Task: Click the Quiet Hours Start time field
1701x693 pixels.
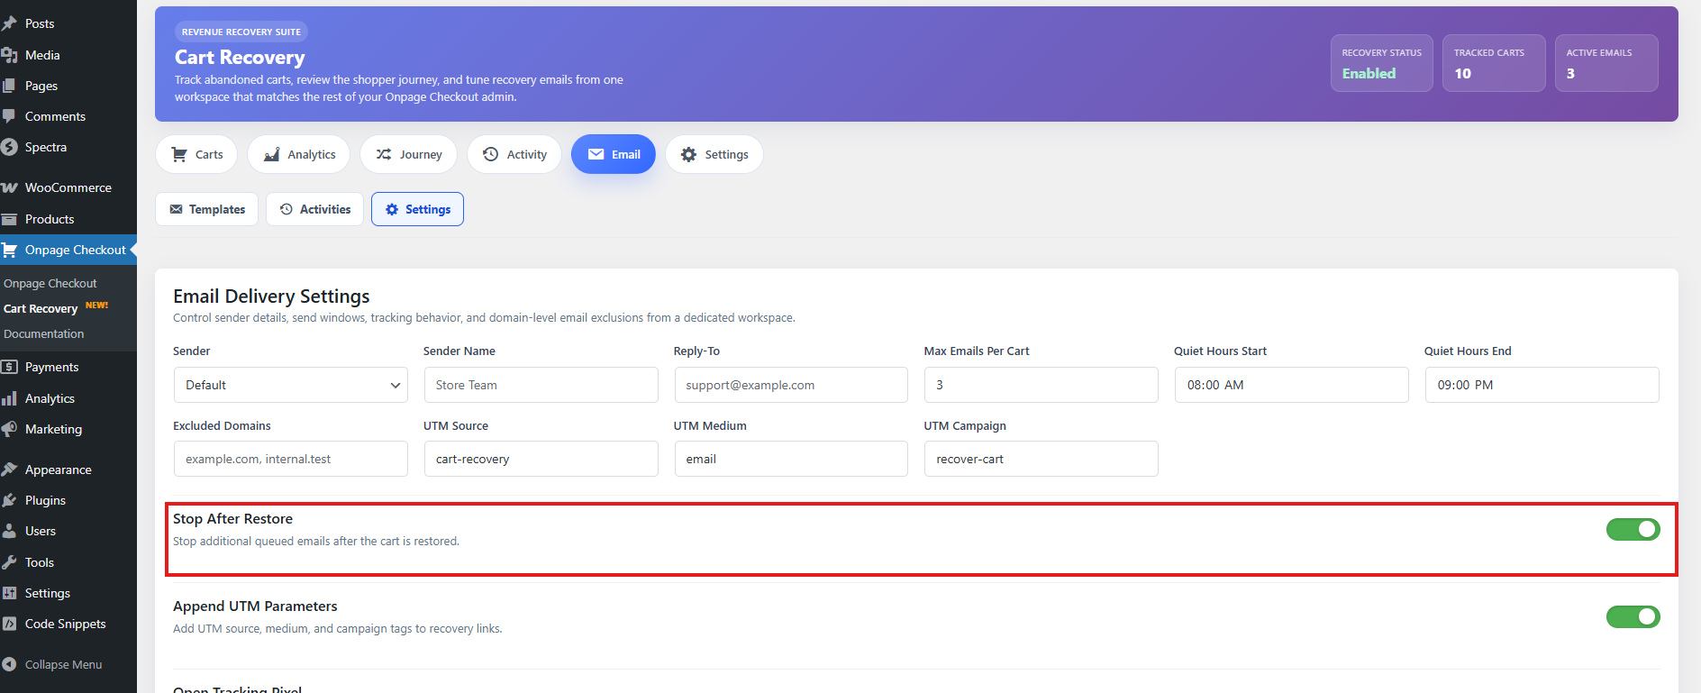Action: (x=1291, y=385)
